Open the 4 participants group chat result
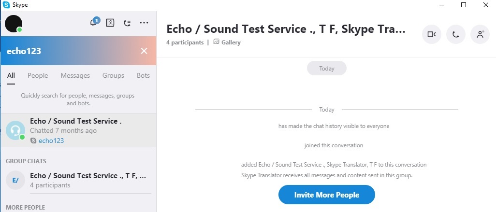496x212 pixels. coord(78,180)
